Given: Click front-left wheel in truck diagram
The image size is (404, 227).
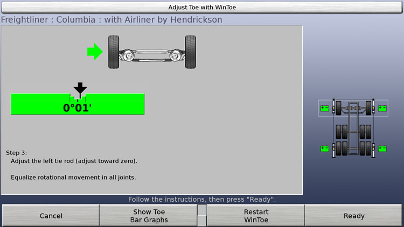Looking at the screenshot, I should (339, 108).
